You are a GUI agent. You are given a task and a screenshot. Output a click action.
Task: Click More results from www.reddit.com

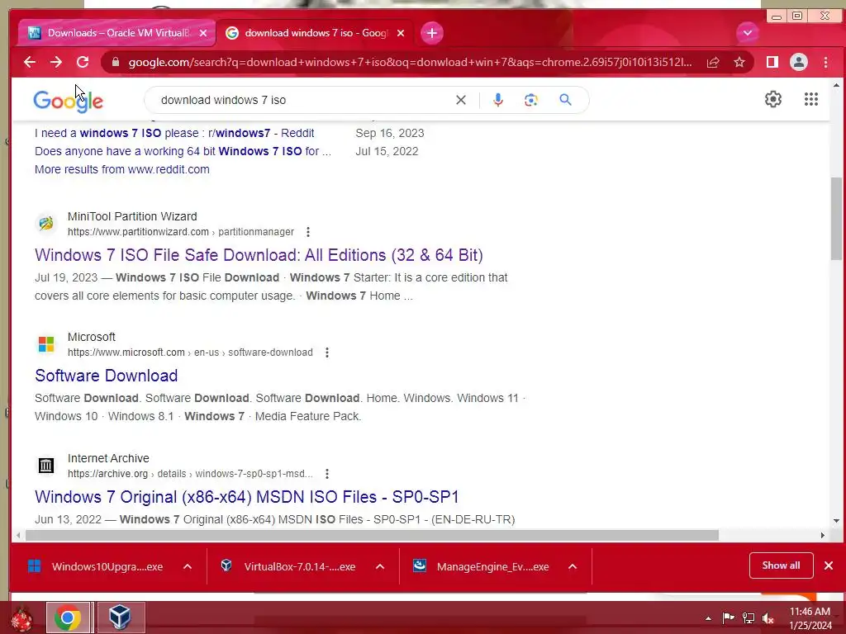pyautogui.click(x=122, y=169)
